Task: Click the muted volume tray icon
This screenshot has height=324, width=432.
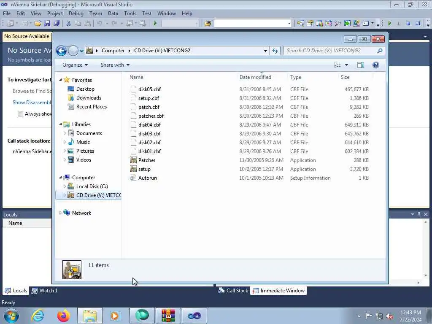Action: click(x=389, y=316)
